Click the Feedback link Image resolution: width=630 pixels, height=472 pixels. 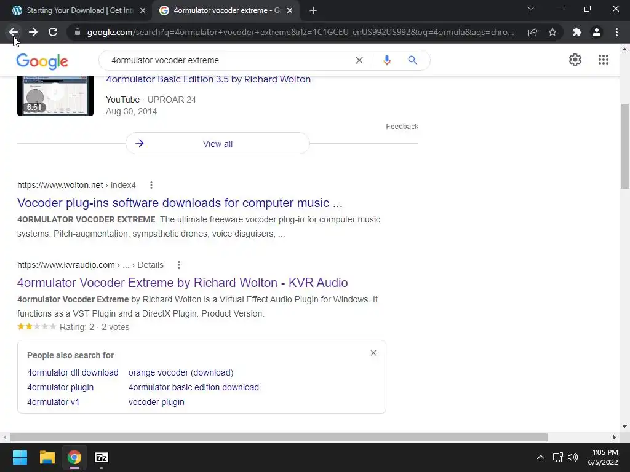point(402,127)
